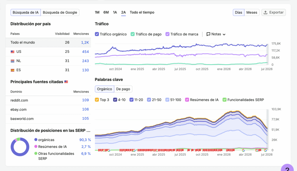Click the export upload icon
This screenshot has height=171, width=297.
[x=266, y=12]
